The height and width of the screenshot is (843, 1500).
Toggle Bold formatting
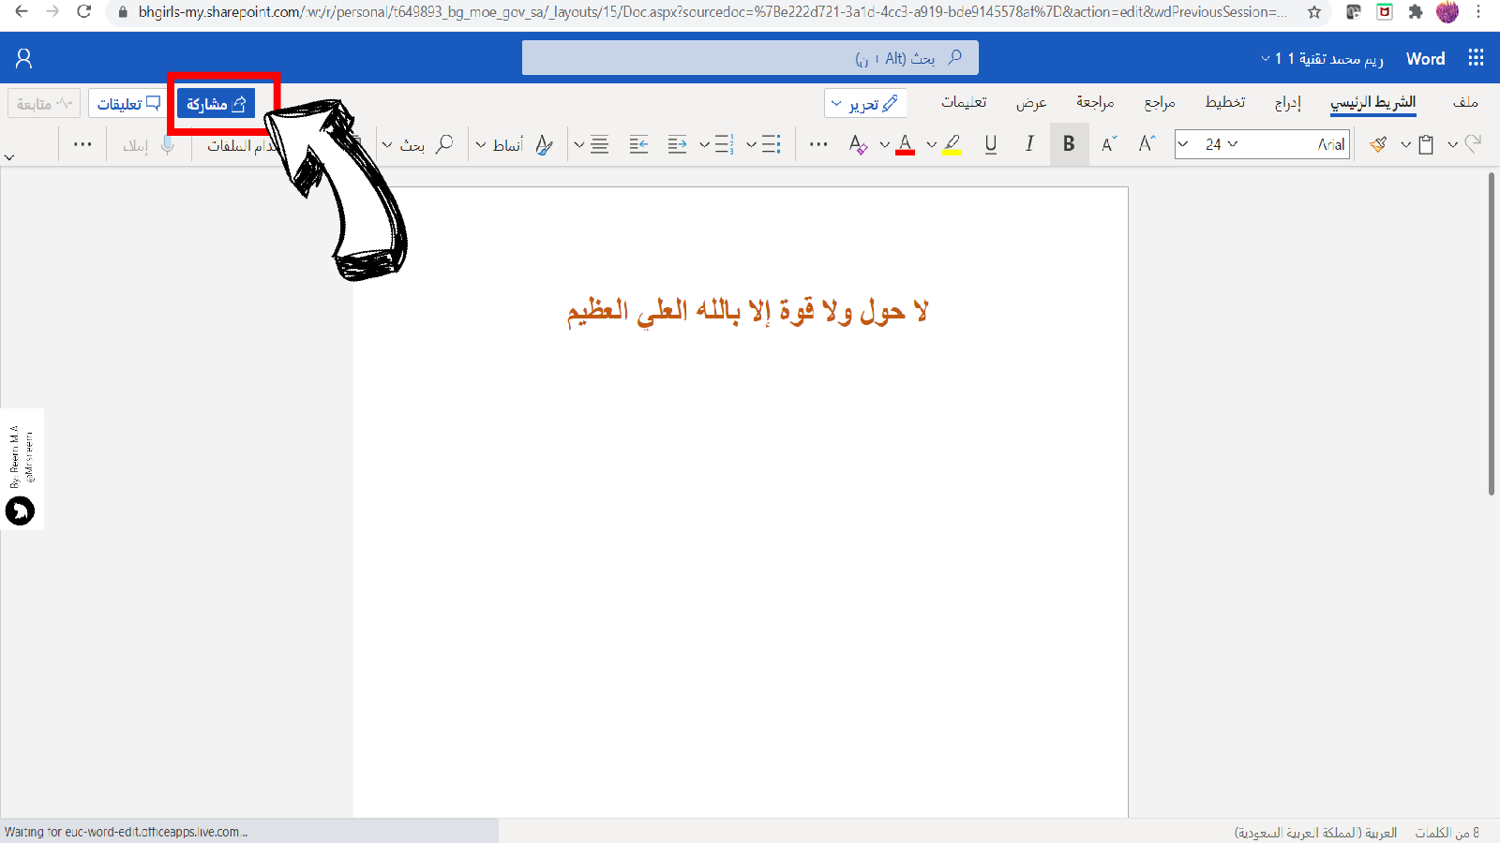pos(1069,144)
